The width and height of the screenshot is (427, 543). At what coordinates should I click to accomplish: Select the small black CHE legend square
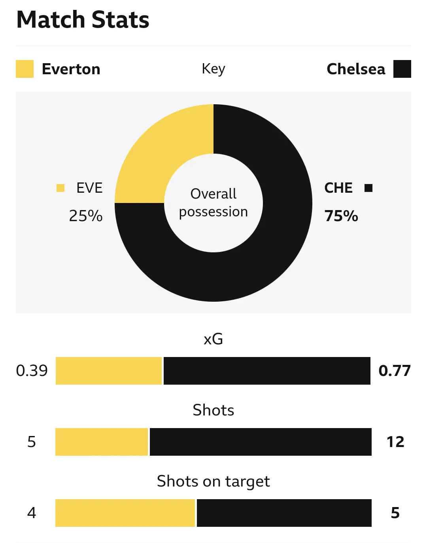pos(368,188)
